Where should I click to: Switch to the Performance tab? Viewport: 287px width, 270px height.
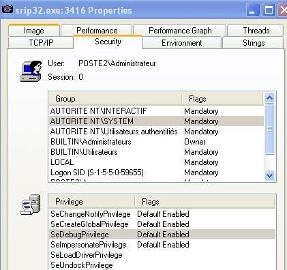[97, 31]
